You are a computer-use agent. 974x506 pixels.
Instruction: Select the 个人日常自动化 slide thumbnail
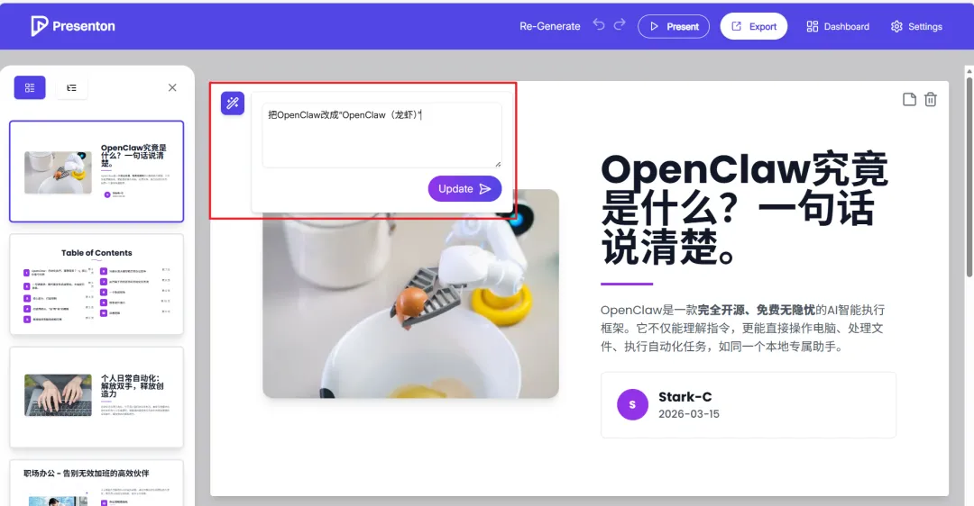click(96, 397)
